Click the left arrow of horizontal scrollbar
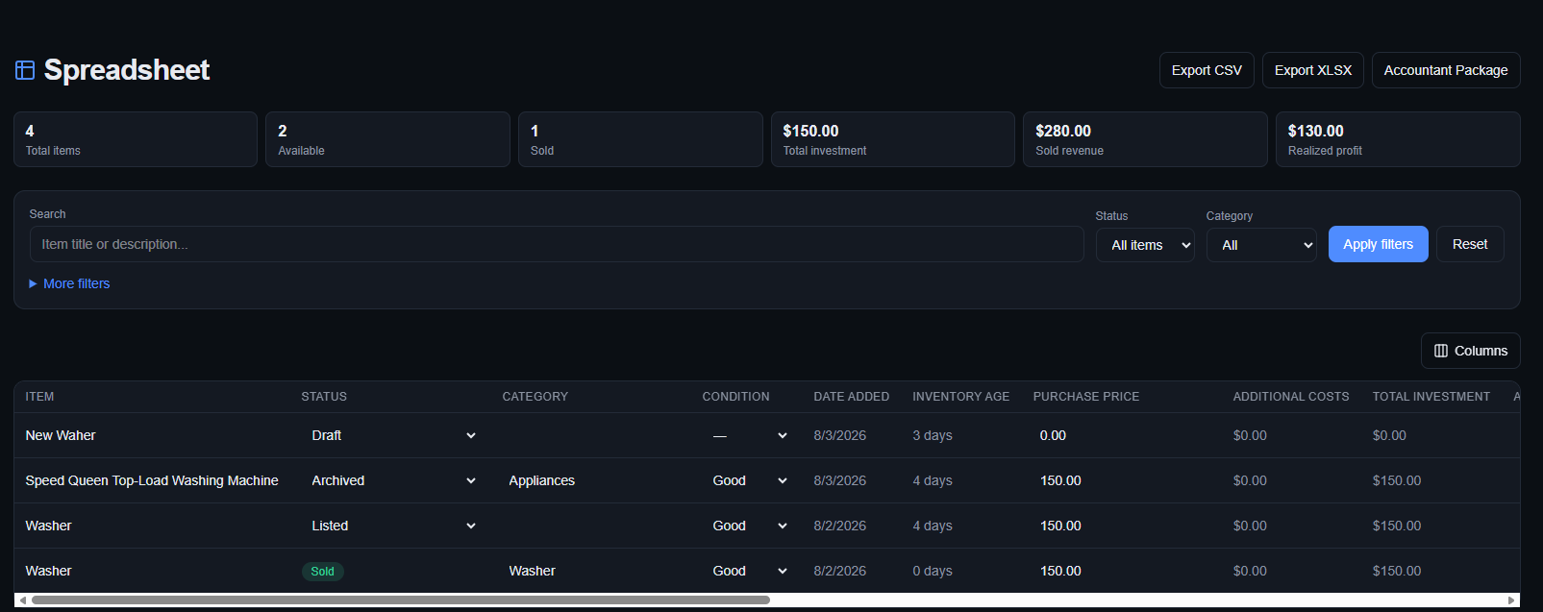Screen dimensions: 1543x612 pos(23,600)
